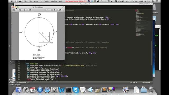The image size is (169, 95).
Task: Open the View menu
Action: [x=36, y=1]
